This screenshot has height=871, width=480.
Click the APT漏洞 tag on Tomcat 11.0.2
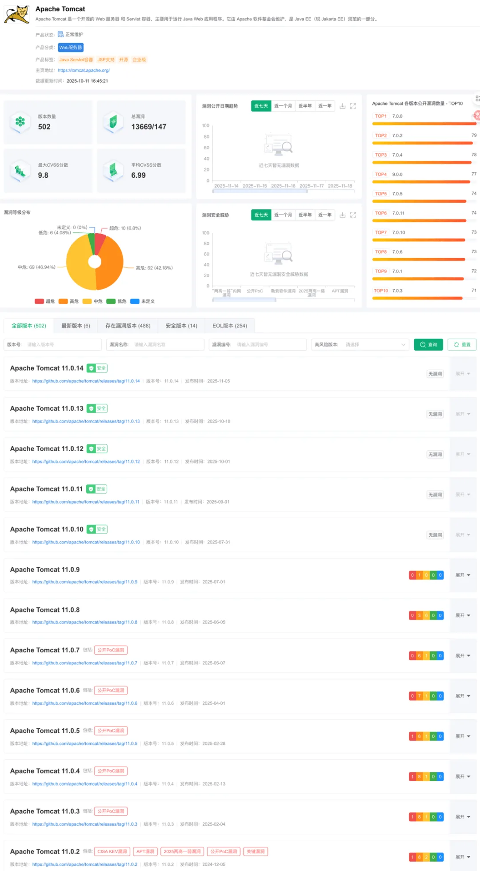coord(145,852)
